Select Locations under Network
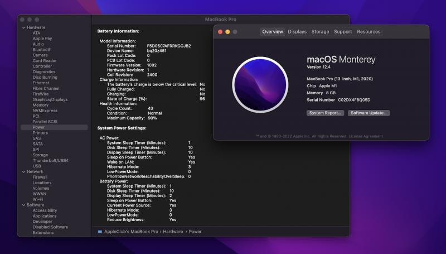The height and width of the screenshot is (254, 446). [42, 183]
